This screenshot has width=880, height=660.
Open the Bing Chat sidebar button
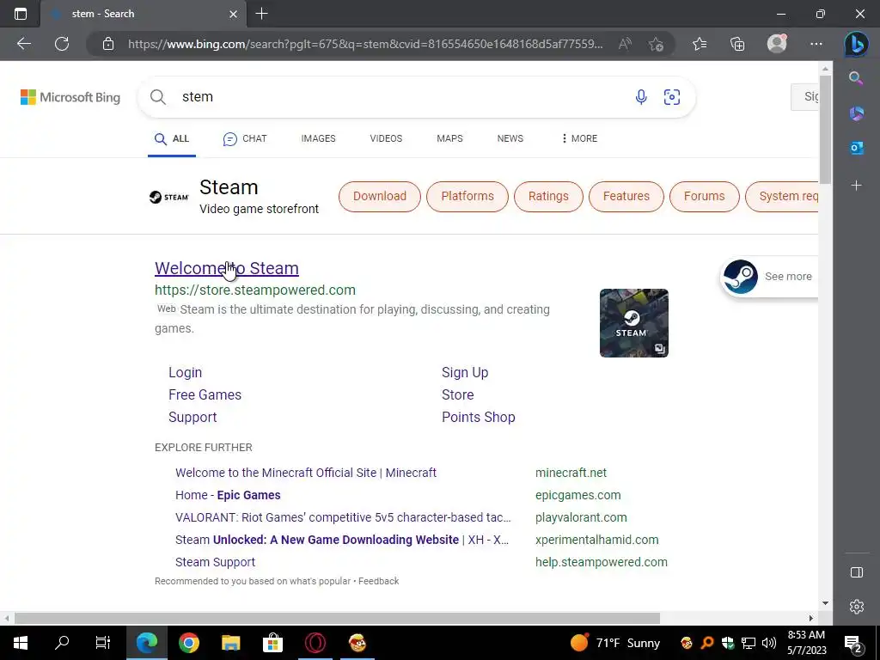857,44
